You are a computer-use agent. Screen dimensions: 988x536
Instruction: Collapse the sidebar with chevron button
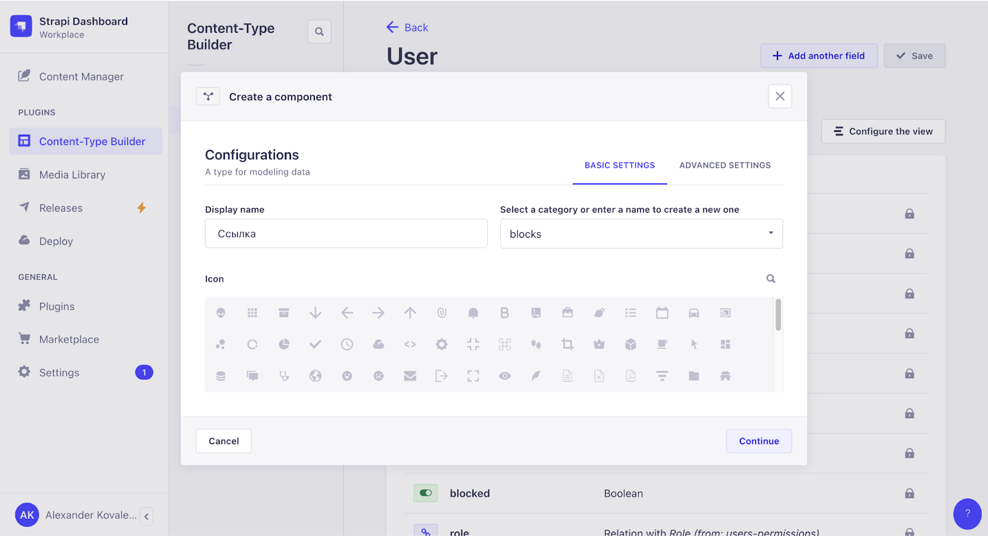pos(146,516)
